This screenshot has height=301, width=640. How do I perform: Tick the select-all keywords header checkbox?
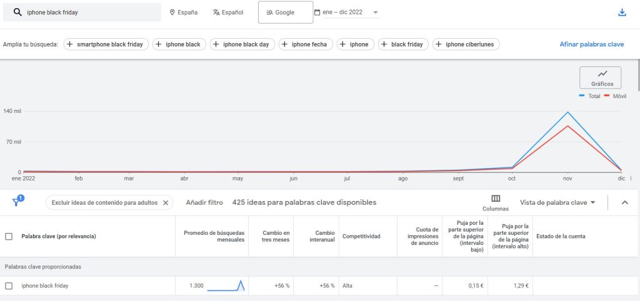pos(9,237)
